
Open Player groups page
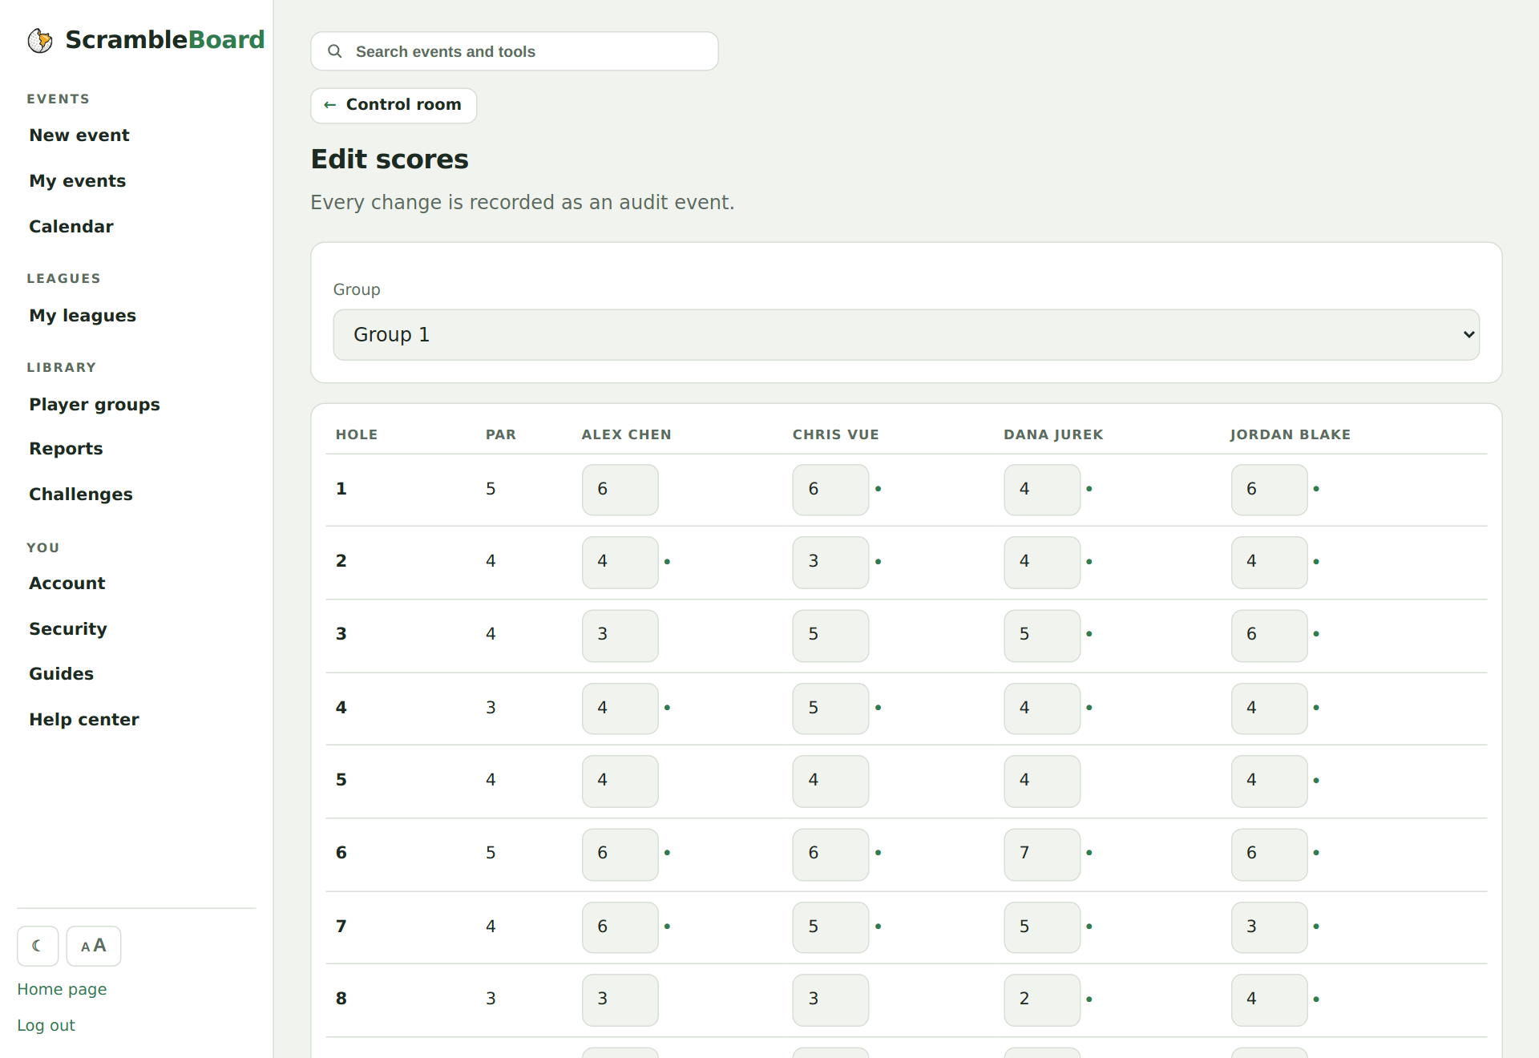[95, 405]
